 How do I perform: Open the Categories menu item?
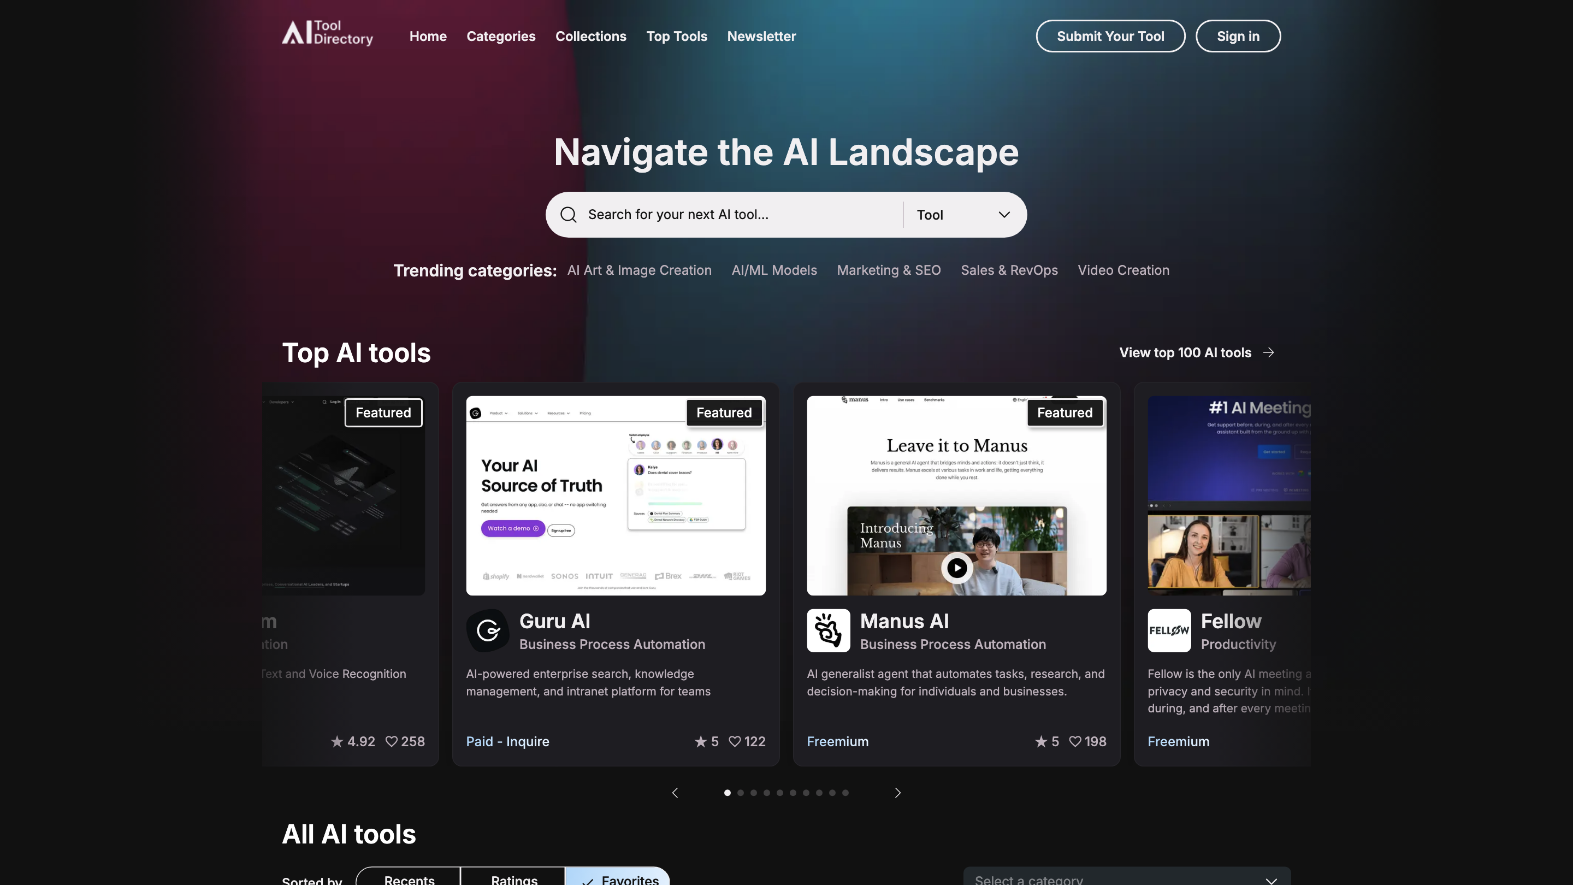(501, 36)
